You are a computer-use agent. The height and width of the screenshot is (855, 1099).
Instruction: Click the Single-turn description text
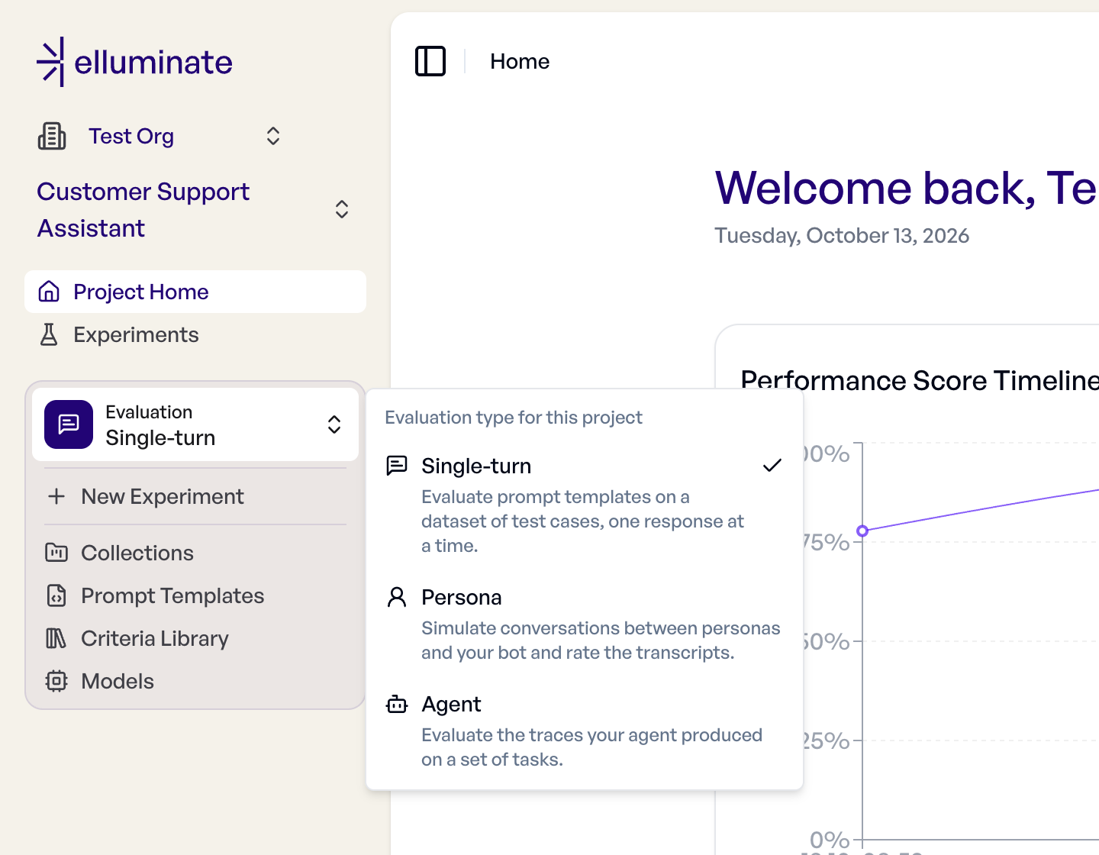pos(583,521)
